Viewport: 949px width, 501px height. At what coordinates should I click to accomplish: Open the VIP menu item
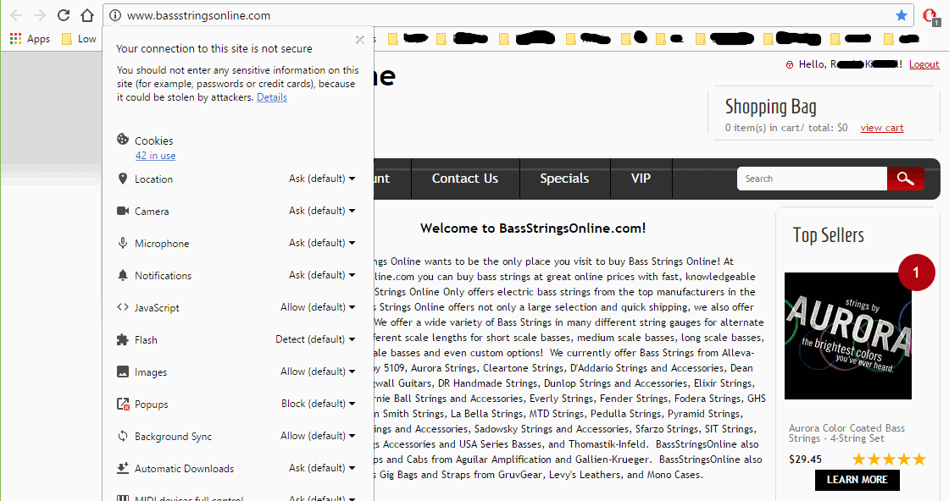(x=641, y=179)
